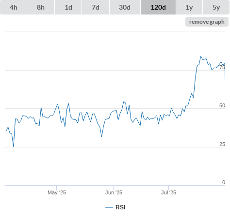Click the 50 y-axis label
The image size is (230, 220).
point(222,105)
